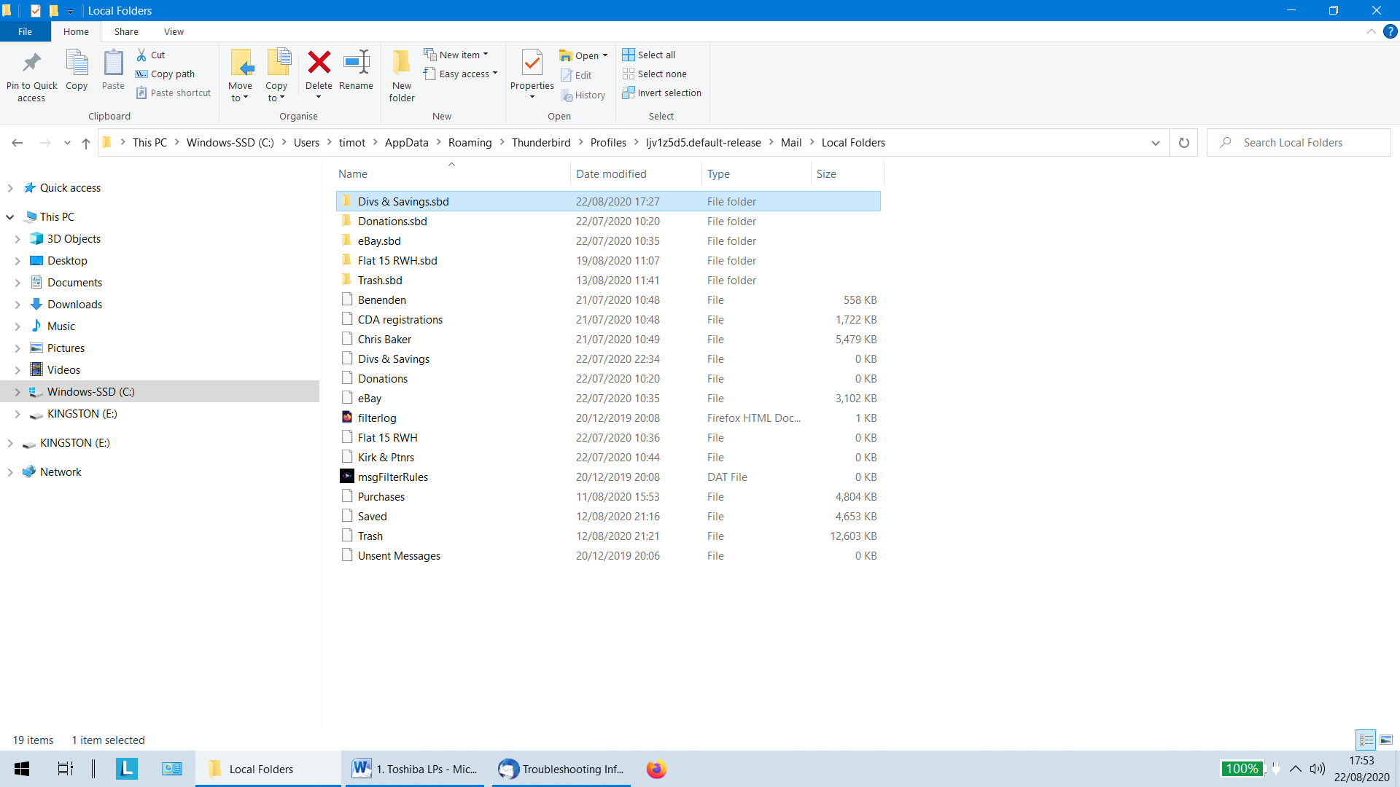Sort by Size column header
This screenshot has height=787, width=1400.
(847, 173)
